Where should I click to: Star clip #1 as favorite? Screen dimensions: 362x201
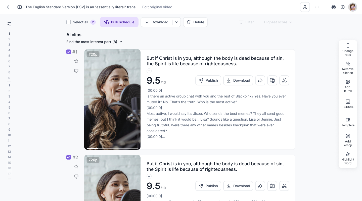(x=76, y=61)
